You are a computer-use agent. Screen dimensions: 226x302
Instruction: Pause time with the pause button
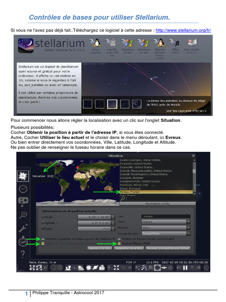(x=185, y=268)
